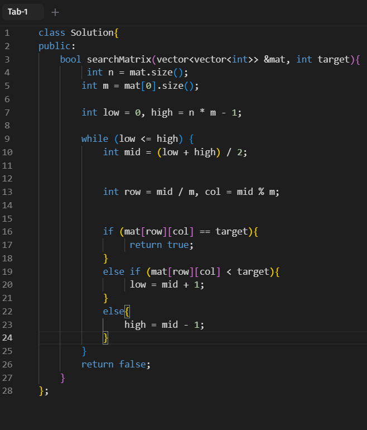Screen dimensions: 367x430
Task: Click the 'public:' keyword
Action: point(57,46)
